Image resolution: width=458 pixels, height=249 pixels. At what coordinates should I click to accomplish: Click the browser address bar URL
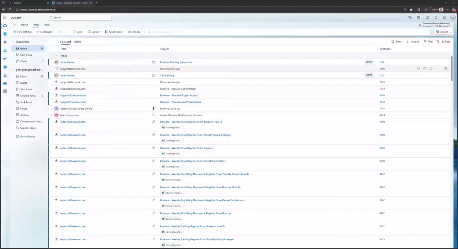pyautogui.click(x=38, y=10)
